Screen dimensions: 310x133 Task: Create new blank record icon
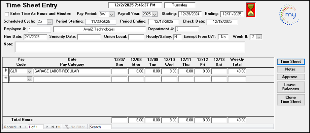(x=58, y=127)
